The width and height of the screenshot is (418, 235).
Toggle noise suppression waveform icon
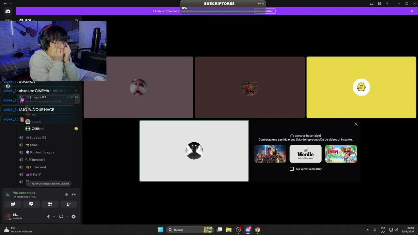pyautogui.click(x=66, y=195)
